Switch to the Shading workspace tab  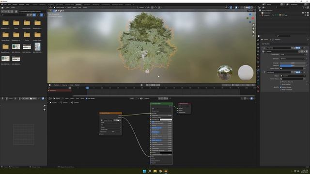(78, 4)
